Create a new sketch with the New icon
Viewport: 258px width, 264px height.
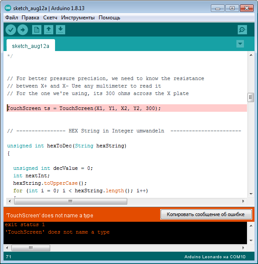37,30
